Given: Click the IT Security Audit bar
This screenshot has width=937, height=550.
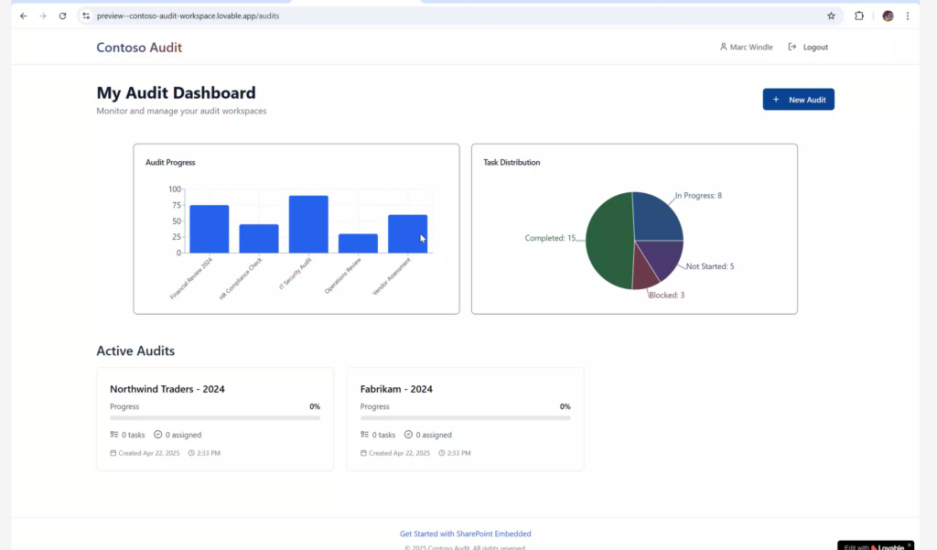Looking at the screenshot, I should pyautogui.click(x=308, y=224).
